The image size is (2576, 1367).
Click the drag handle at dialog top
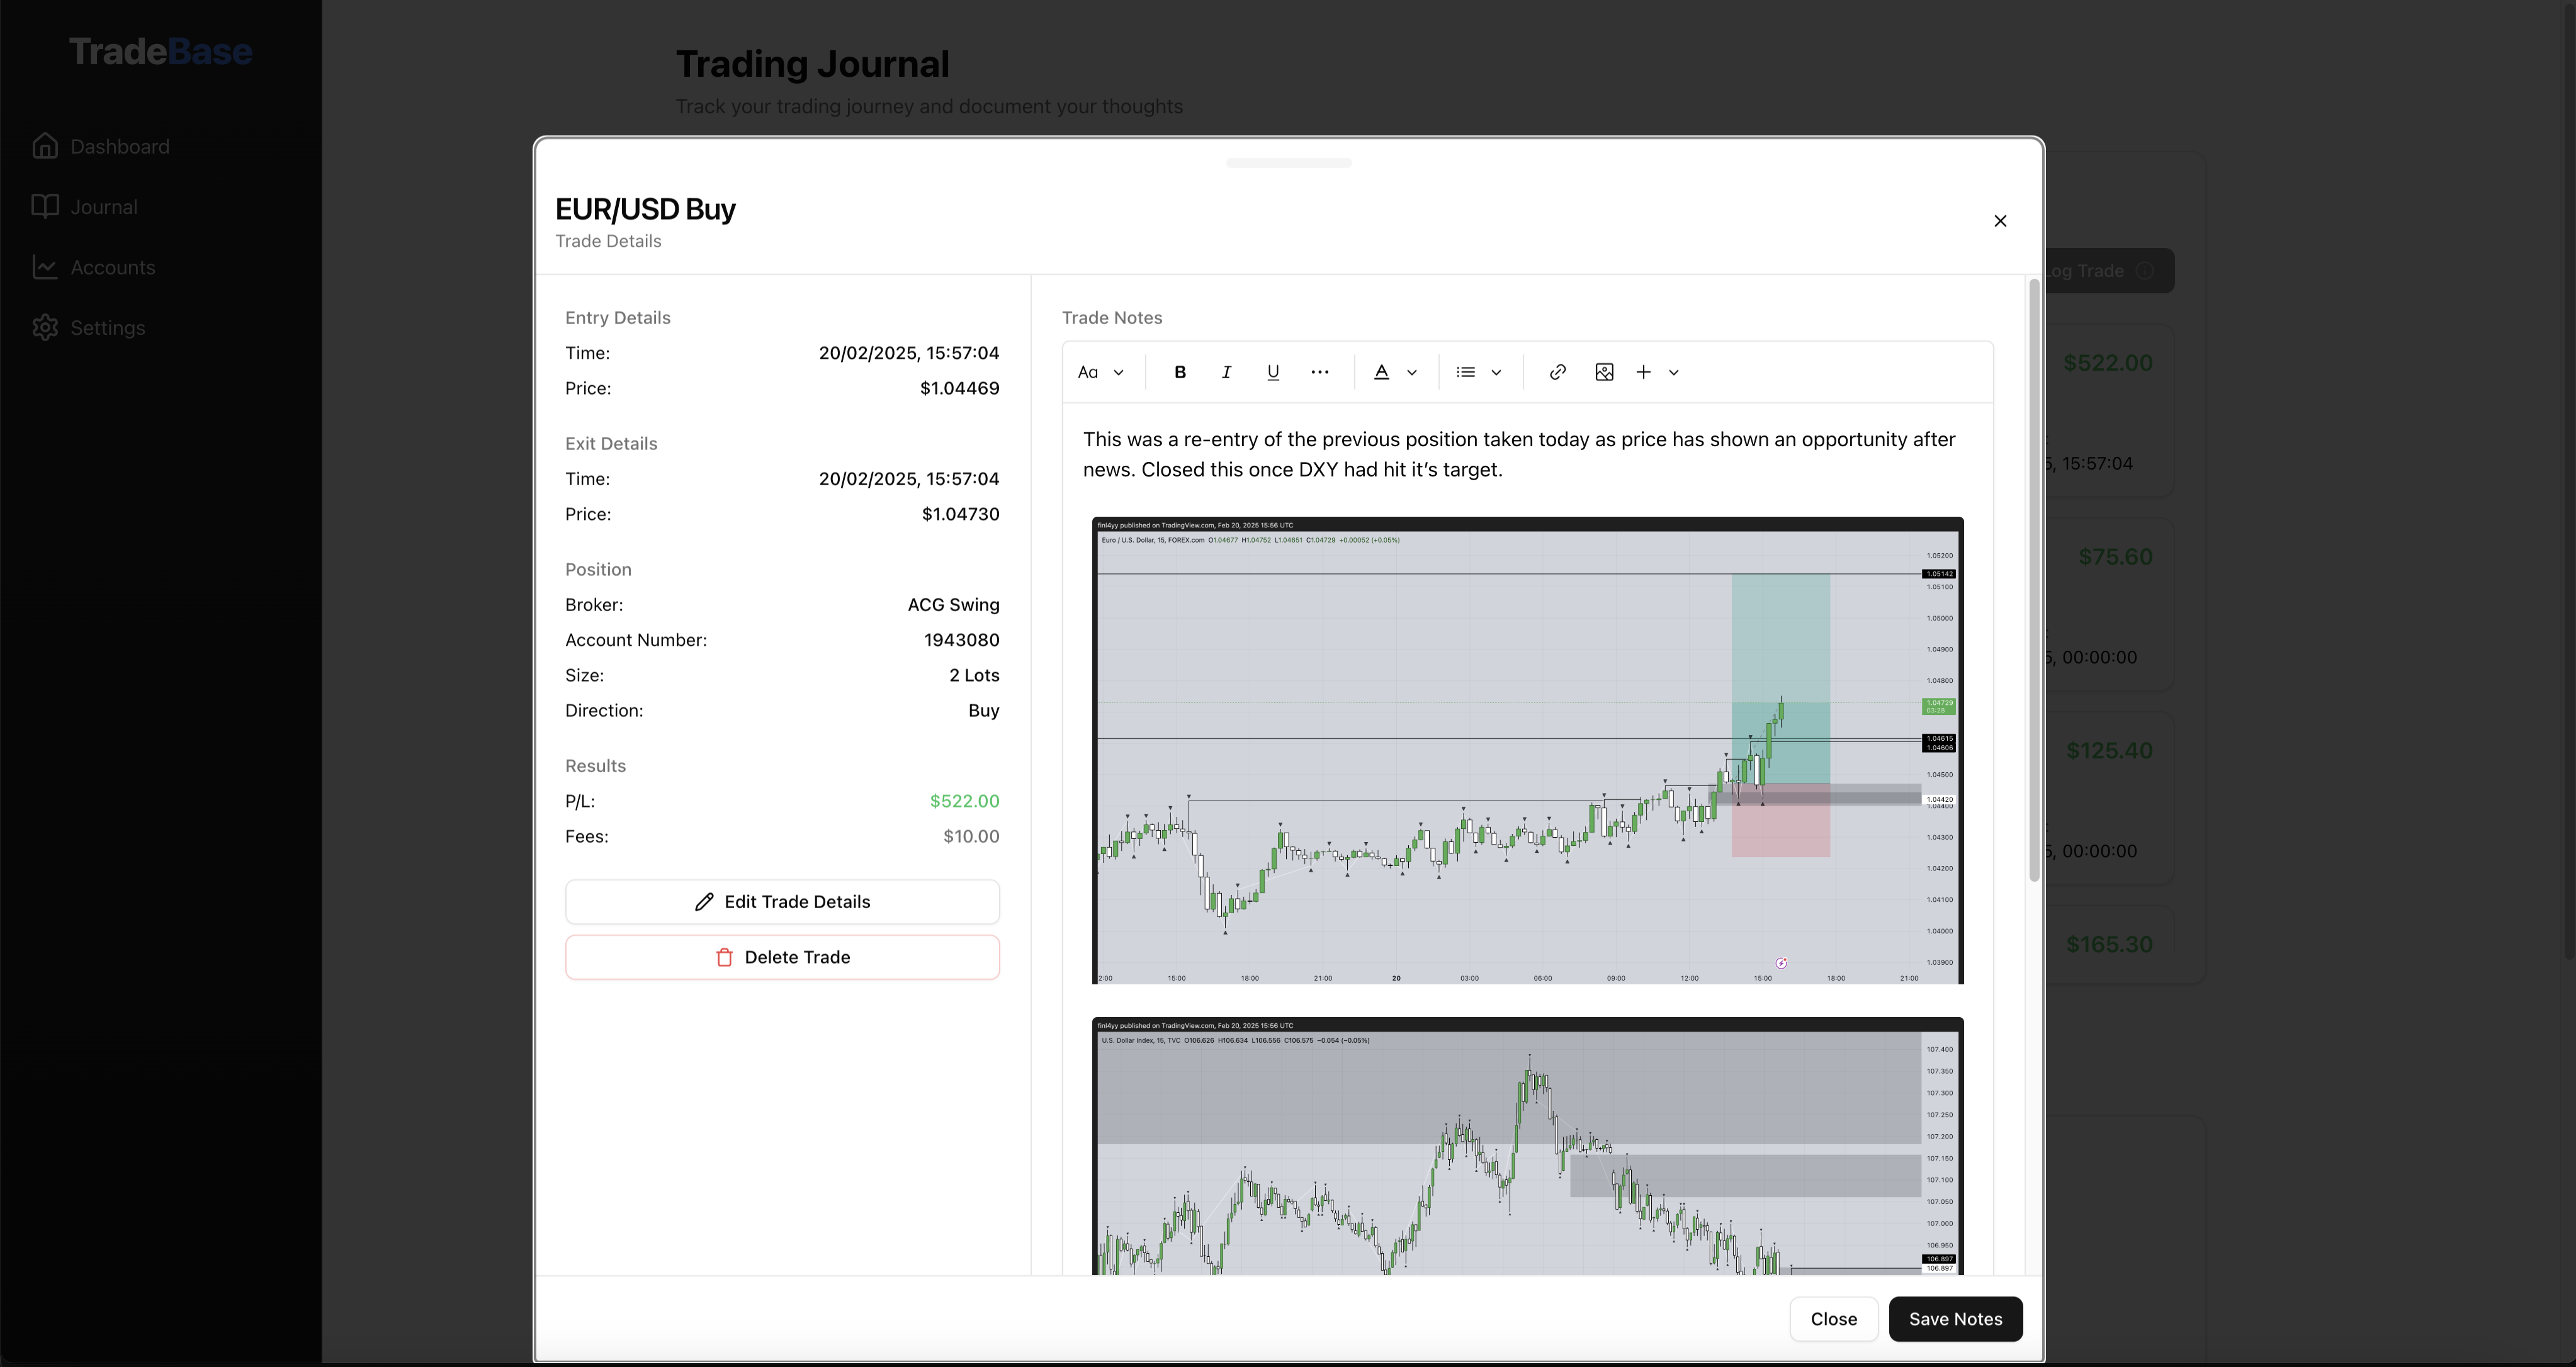pos(1288,163)
